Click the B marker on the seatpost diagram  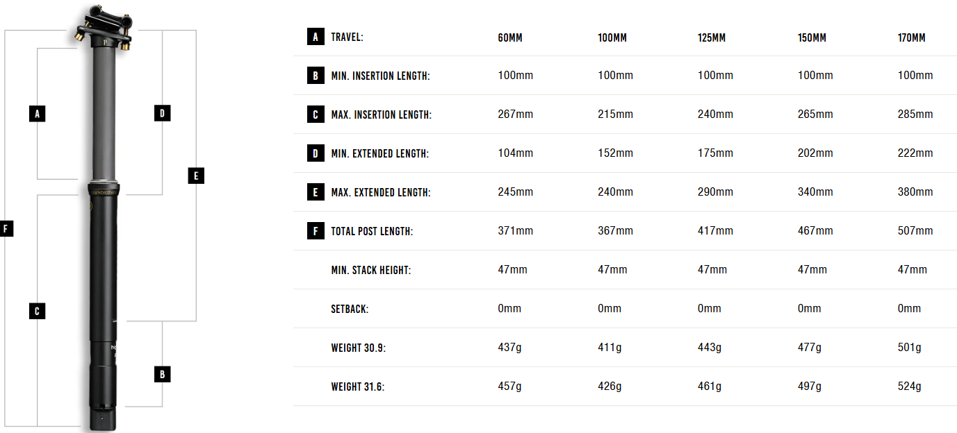pos(162,374)
